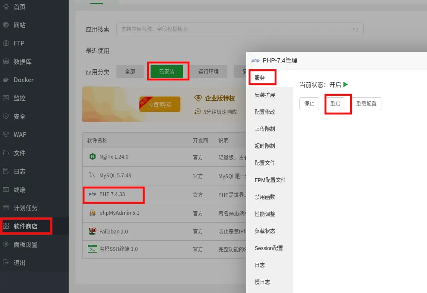Click the Docker whale icon
Viewport: 427px width, 293px height.
click(6, 80)
